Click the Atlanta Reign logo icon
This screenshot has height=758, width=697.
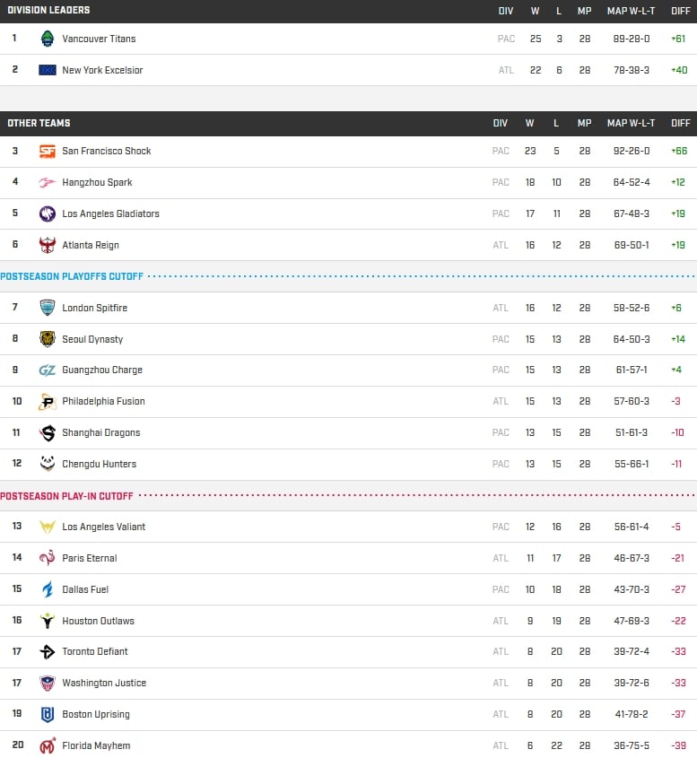tap(48, 245)
